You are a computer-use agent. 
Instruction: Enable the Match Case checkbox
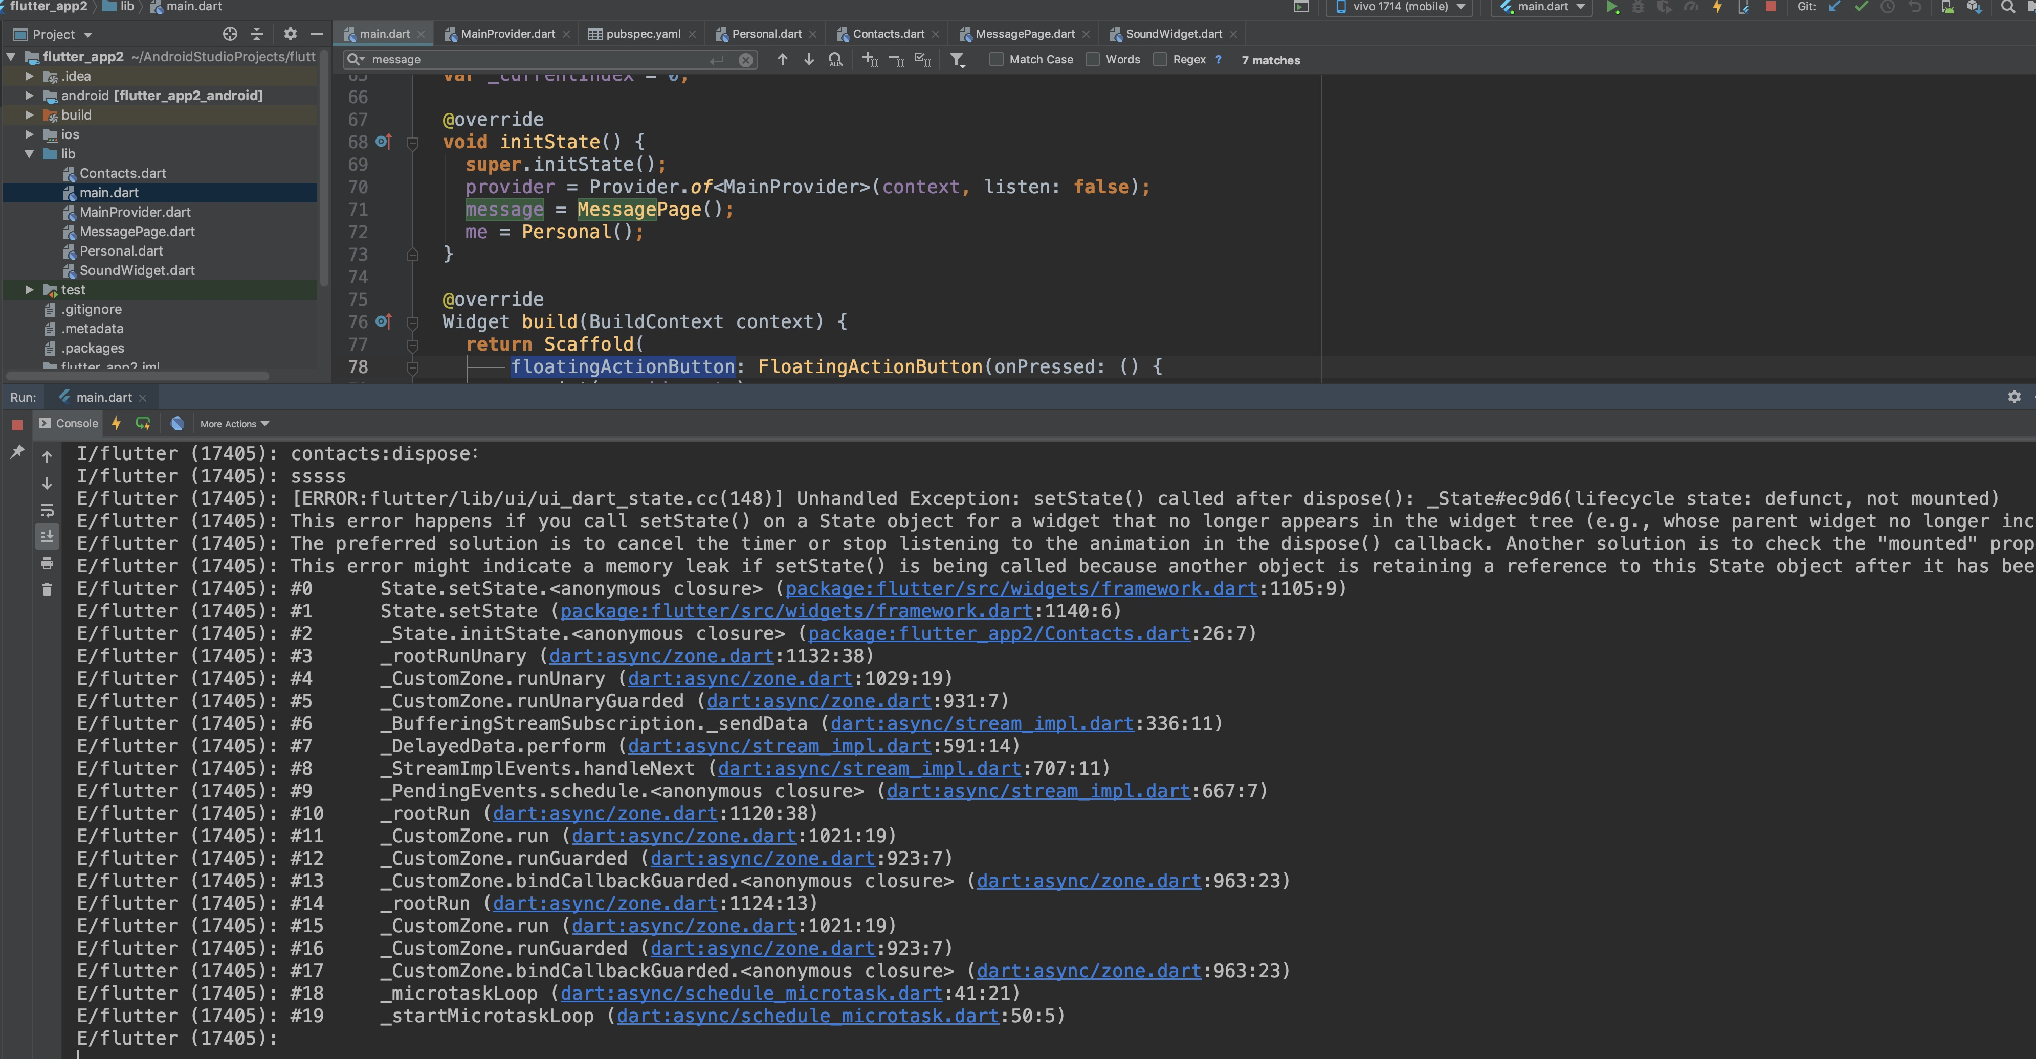[997, 60]
